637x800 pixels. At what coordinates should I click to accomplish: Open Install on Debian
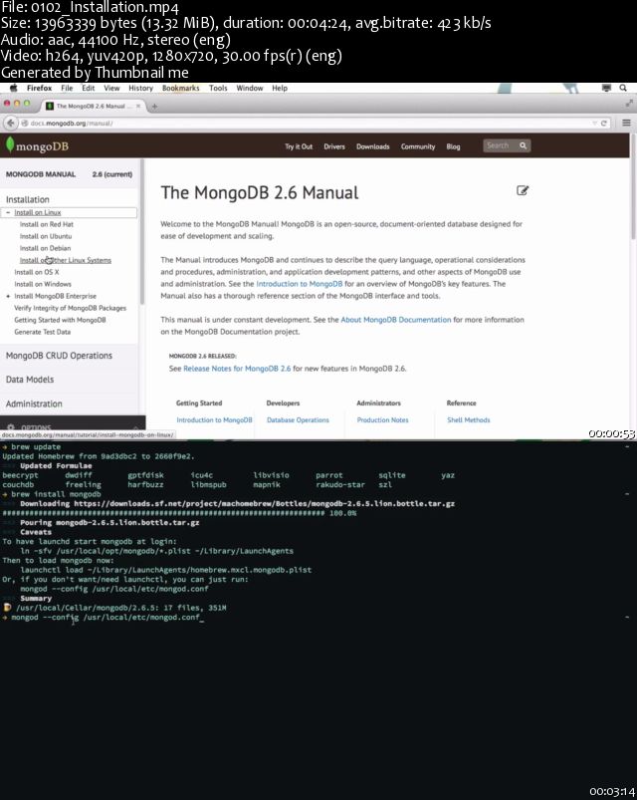[45, 248]
